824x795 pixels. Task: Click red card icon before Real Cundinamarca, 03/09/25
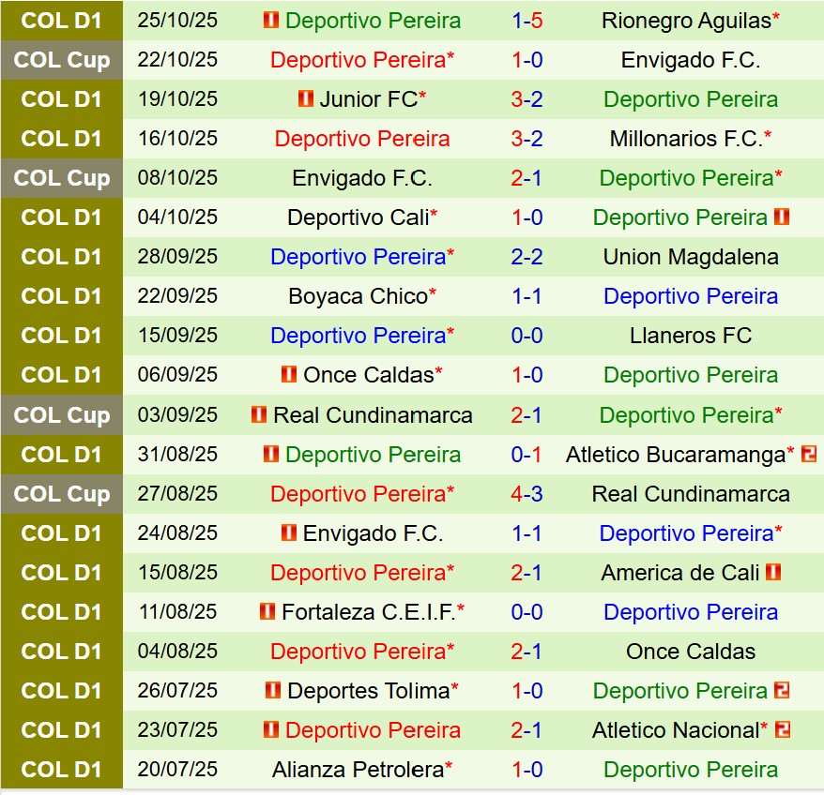coord(259,414)
